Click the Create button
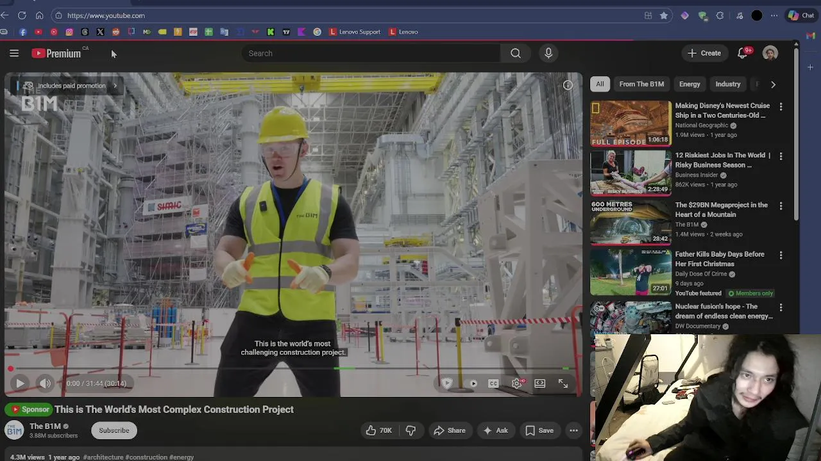821x461 pixels. click(x=704, y=53)
